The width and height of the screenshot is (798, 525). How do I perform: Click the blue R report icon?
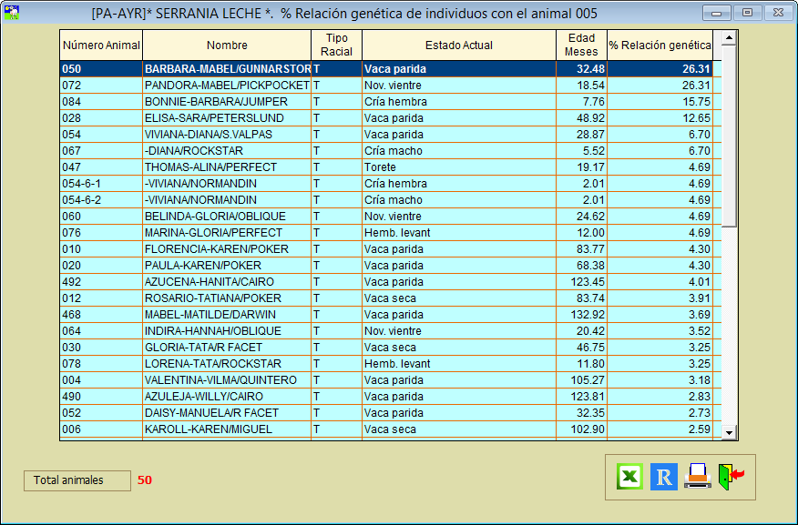tap(663, 477)
